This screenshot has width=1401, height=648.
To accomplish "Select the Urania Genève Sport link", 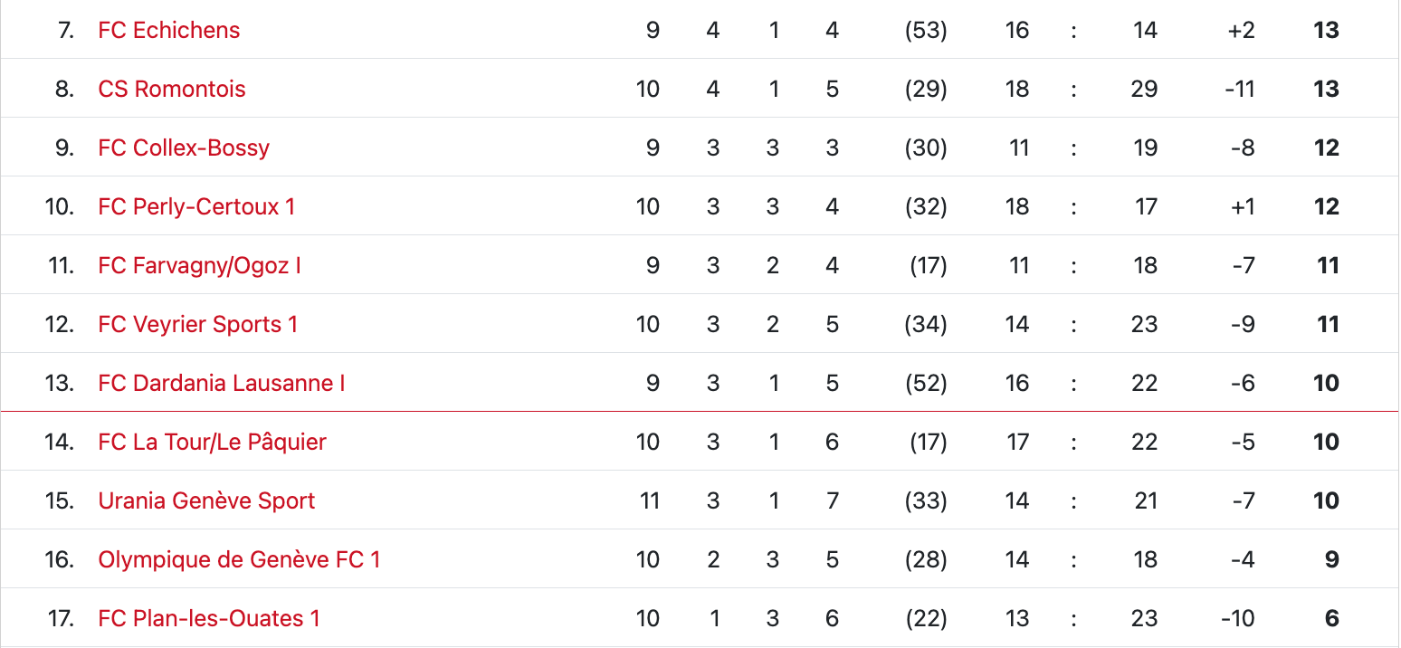I will pyautogui.click(x=206, y=500).
